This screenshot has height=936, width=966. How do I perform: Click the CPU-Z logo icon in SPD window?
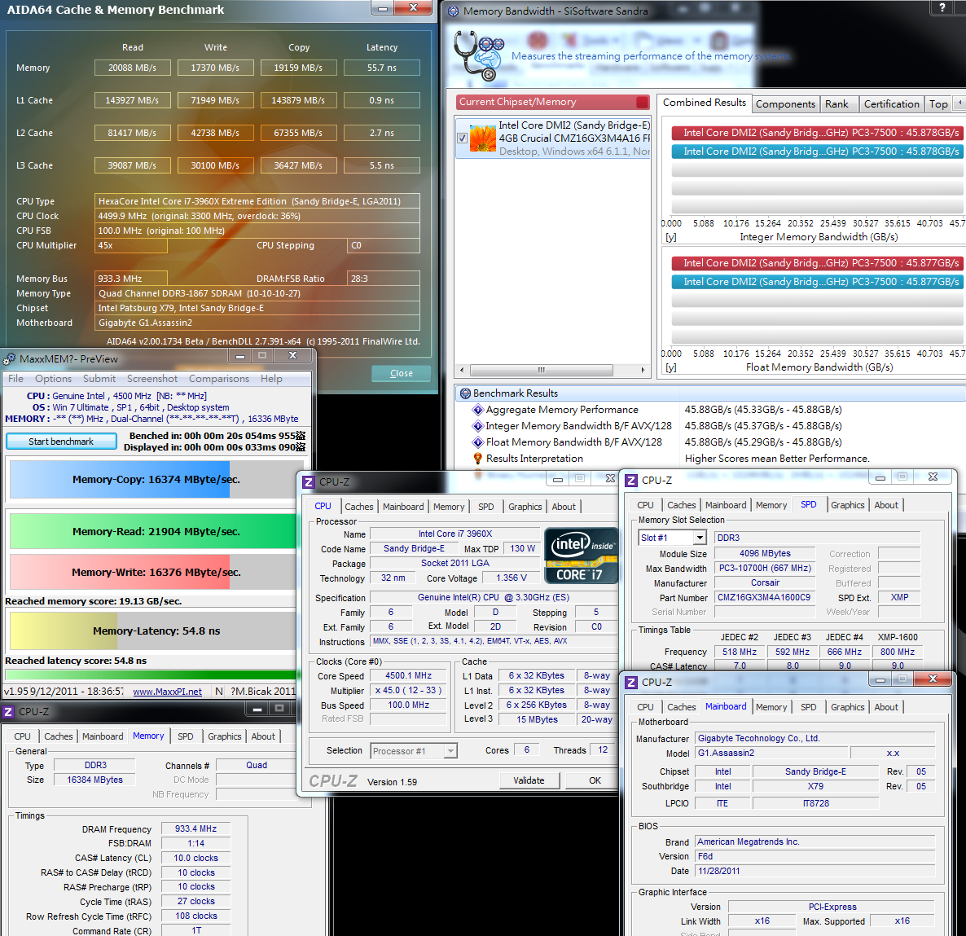pos(631,481)
